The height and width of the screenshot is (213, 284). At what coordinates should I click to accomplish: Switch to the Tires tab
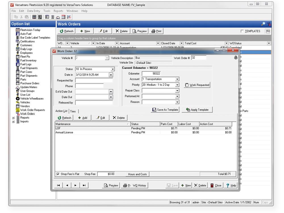73,111
